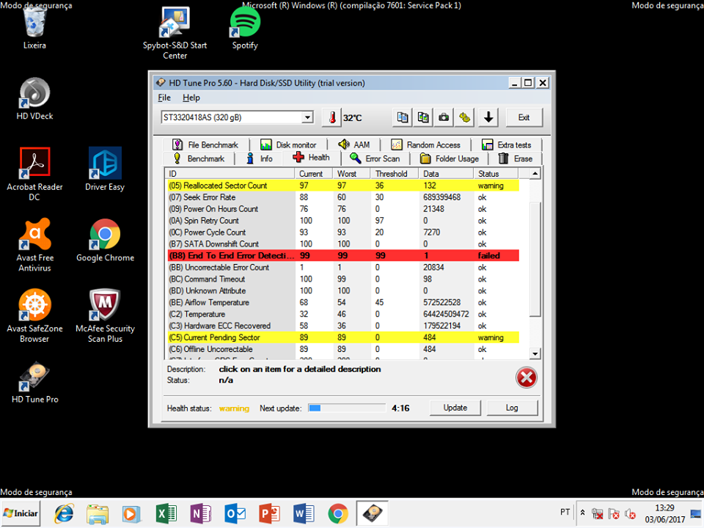
Task: Switch to the Error Scan tab
Action: (x=375, y=158)
